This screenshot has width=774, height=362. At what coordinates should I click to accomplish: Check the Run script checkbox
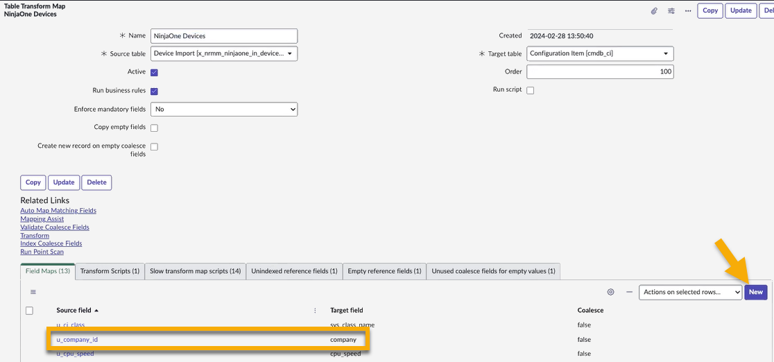pos(531,90)
